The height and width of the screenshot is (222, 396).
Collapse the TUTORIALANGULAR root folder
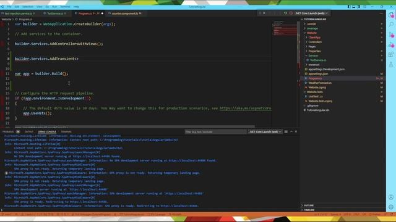pyautogui.click(x=315, y=19)
